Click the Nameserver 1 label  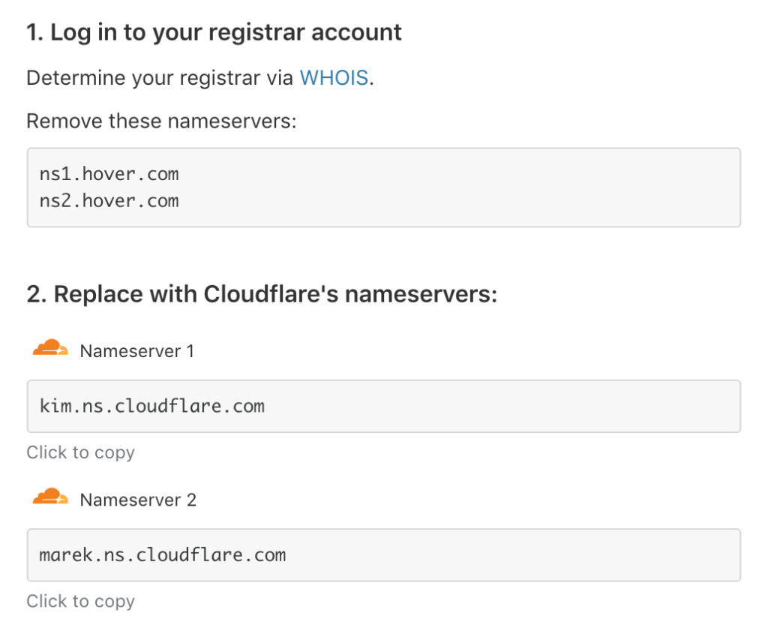[138, 350]
